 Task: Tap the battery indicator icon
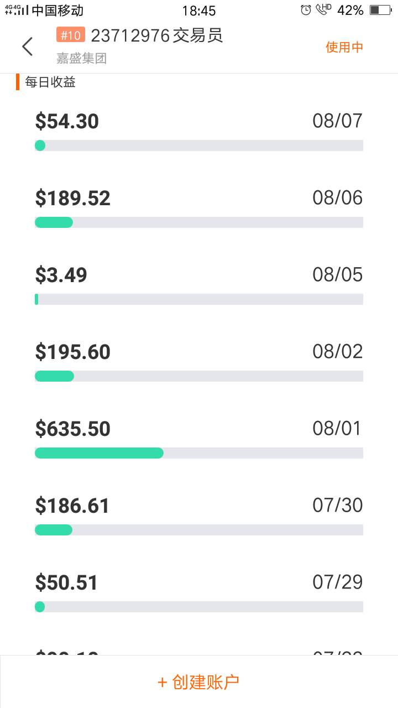pyautogui.click(x=380, y=10)
